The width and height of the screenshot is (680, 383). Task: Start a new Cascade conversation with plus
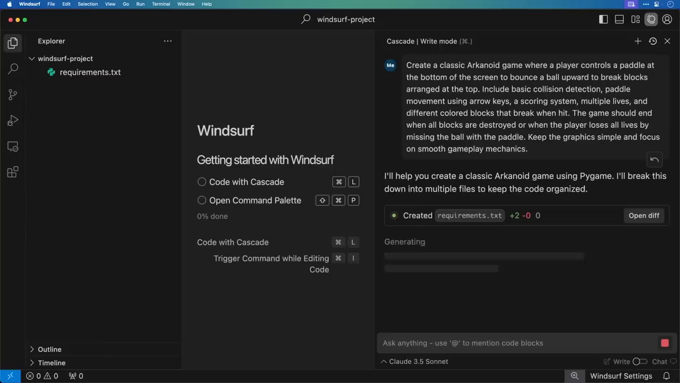(638, 41)
